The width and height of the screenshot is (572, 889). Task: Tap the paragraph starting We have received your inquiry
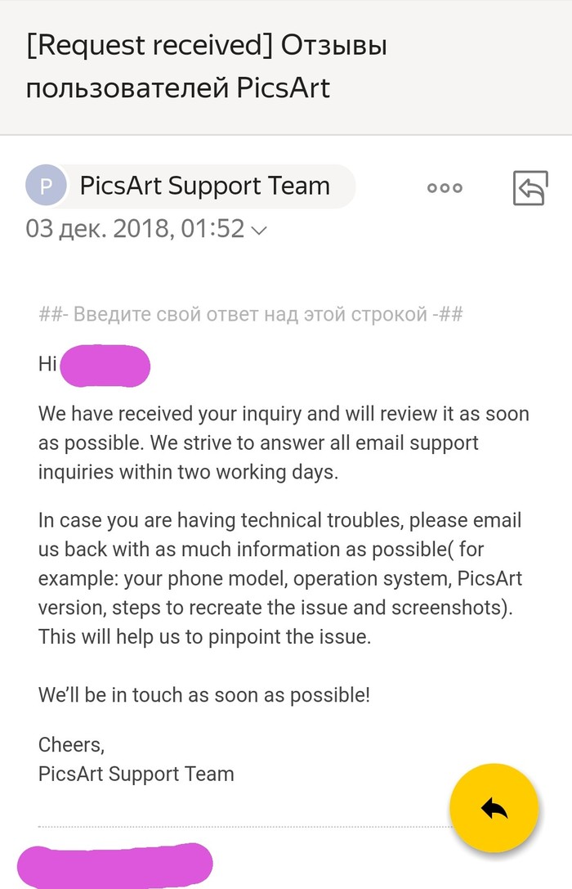tap(284, 442)
